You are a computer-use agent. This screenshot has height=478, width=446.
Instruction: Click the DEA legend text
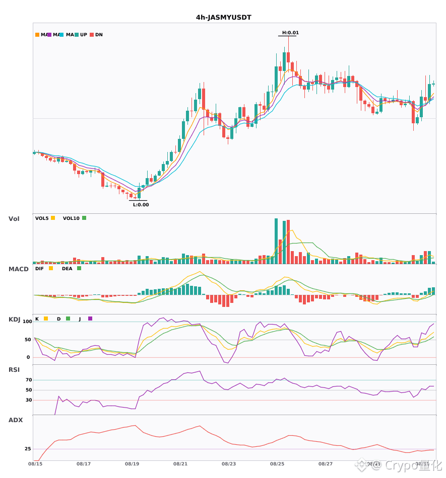point(67,269)
